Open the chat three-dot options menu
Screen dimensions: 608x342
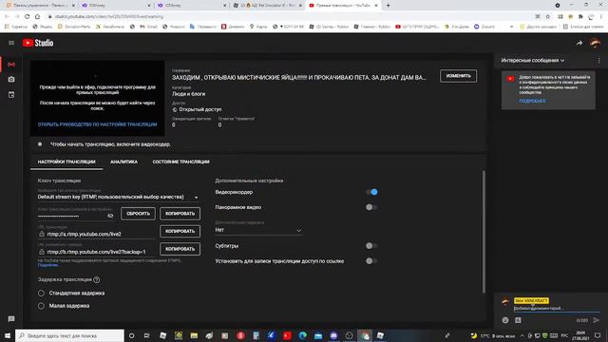pos(599,61)
